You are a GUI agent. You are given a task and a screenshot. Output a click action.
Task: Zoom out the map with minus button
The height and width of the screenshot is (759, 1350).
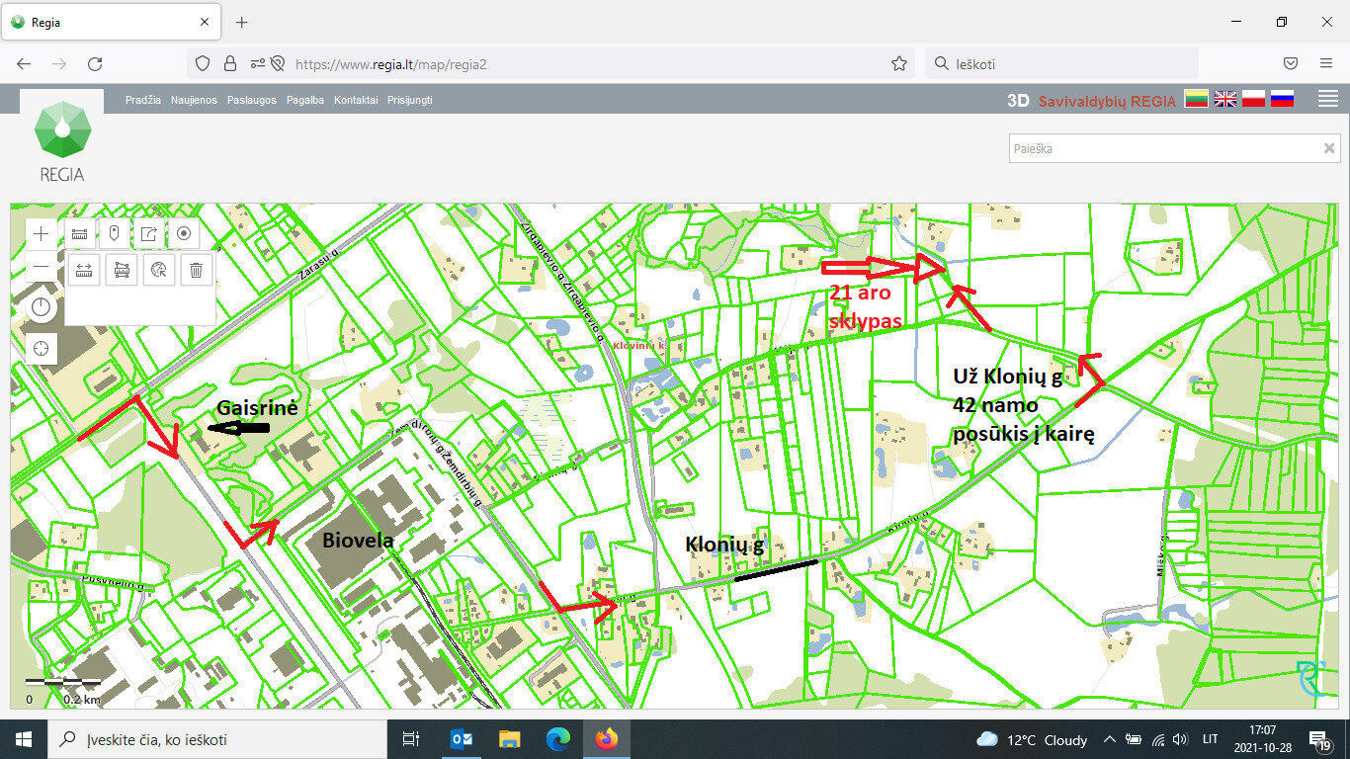click(x=41, y=268)
